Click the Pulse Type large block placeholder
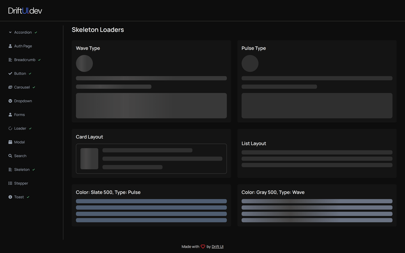Viewport: 405px width, 253px height. pyautogui.click(x=317, y=106)
